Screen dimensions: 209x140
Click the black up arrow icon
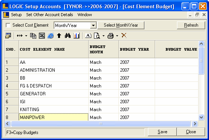pyautogui.click(x=59, y=36)
